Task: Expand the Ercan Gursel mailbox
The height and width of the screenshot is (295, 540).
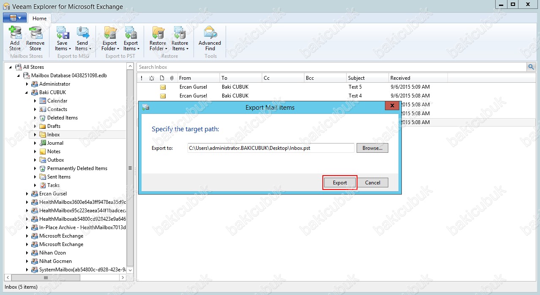Action: point(27,194)
